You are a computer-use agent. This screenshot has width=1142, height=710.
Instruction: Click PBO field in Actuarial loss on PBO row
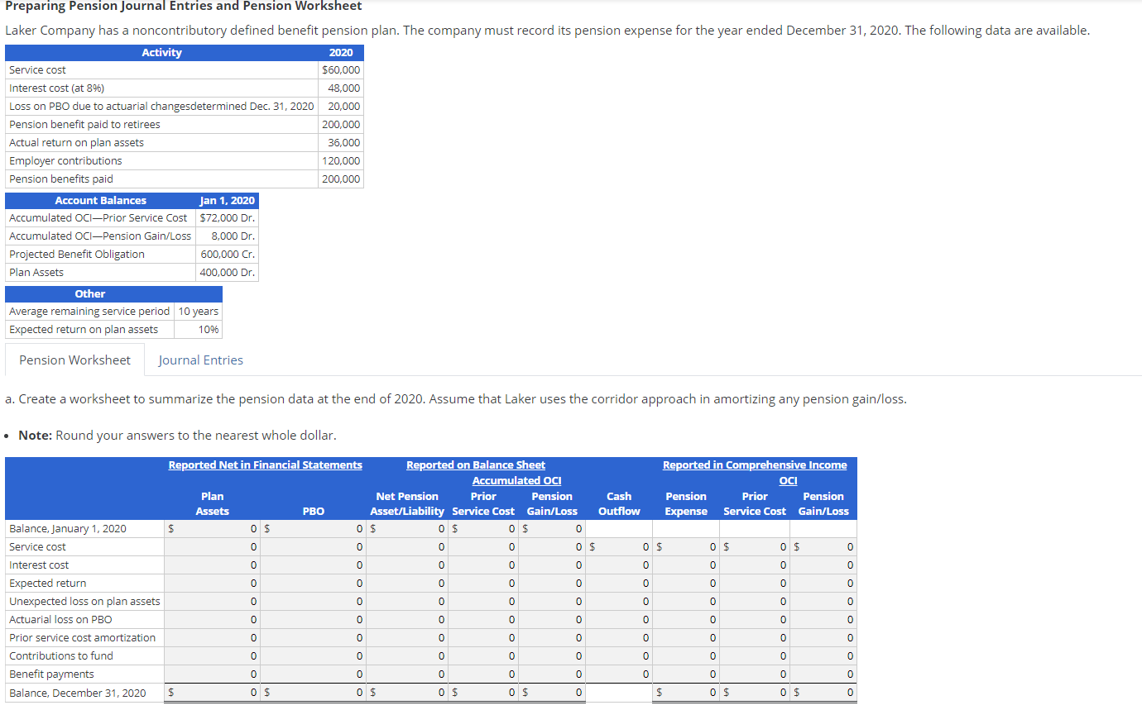312,620
